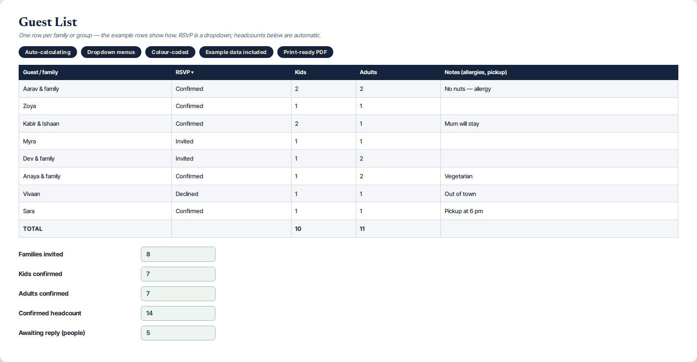Click the empty Notes cell for Dev & family
The width and height of the screenshot is (697, 362).
click(559, 159)
